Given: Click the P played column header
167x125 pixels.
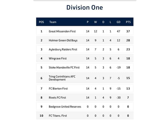Looking at the screenshot, I should tap(88, 22).
